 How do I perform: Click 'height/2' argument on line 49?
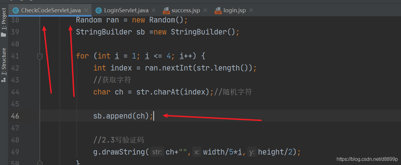click(x=275, y=152)
